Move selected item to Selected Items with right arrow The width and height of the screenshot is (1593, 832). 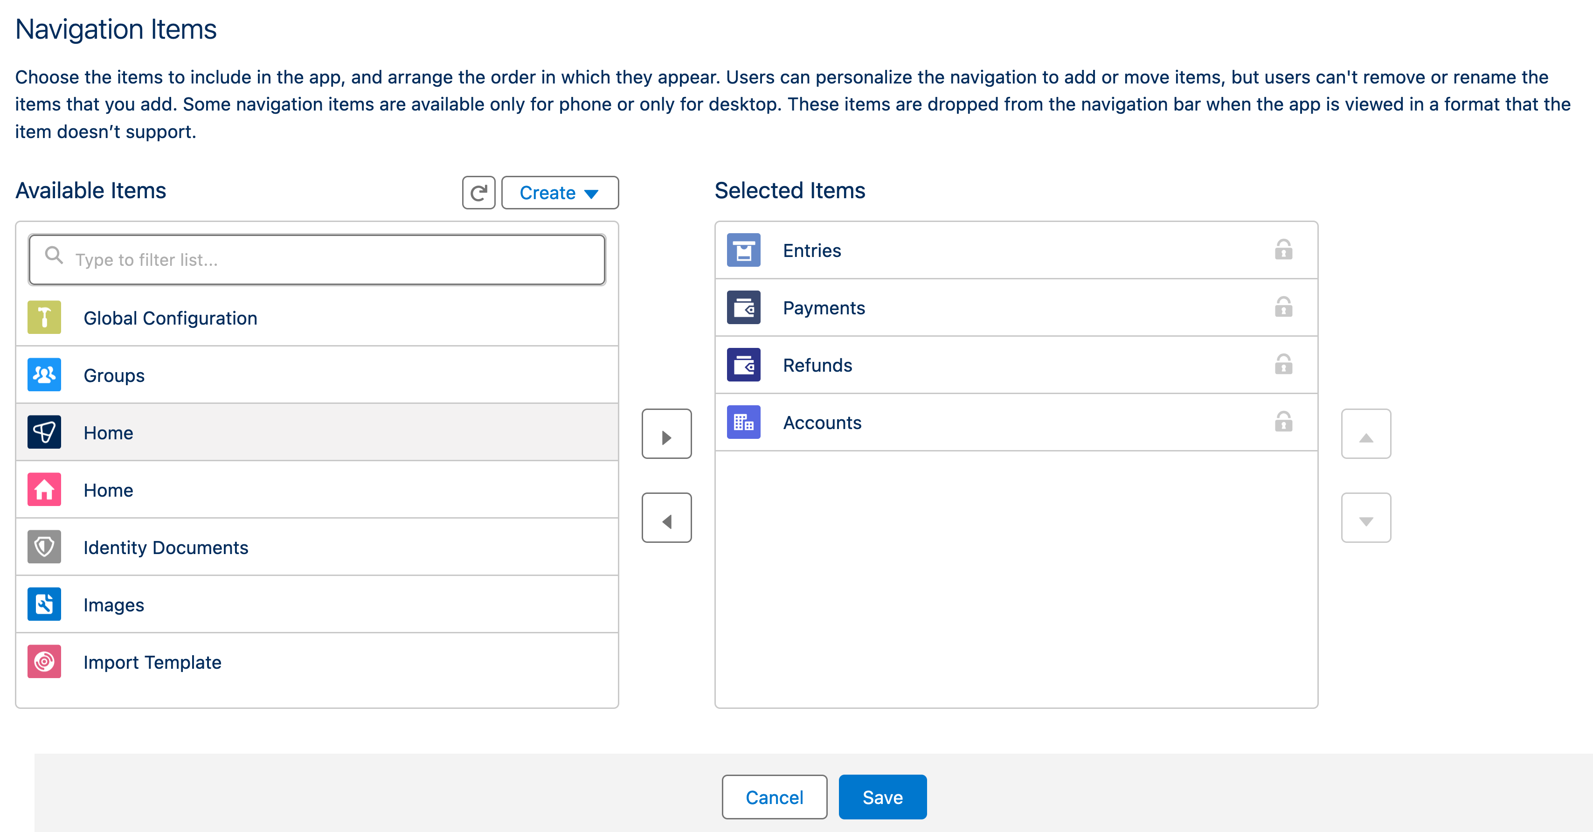click(667, 434)
